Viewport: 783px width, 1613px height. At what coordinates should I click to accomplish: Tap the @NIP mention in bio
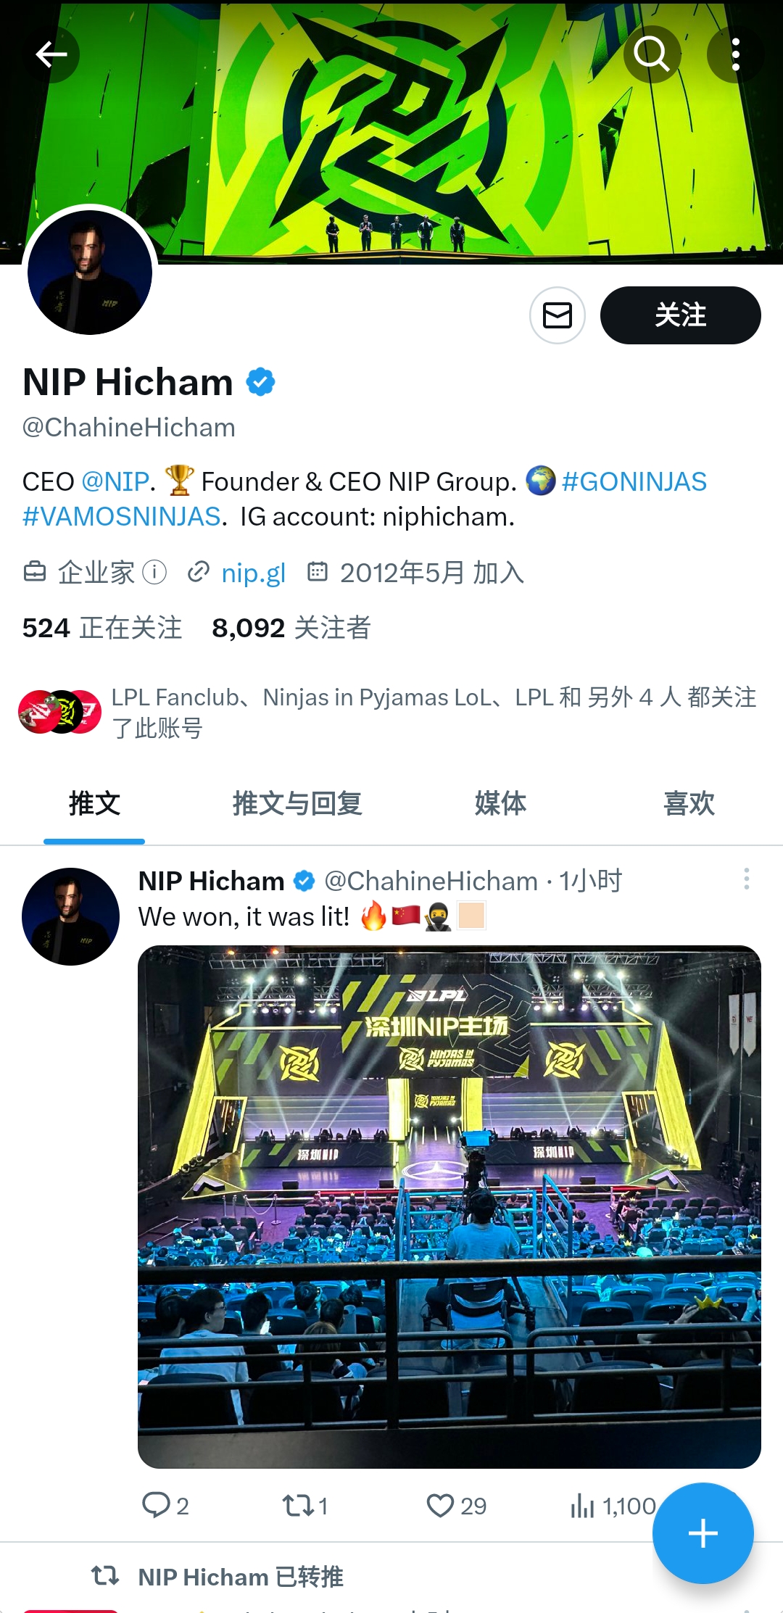115,481
